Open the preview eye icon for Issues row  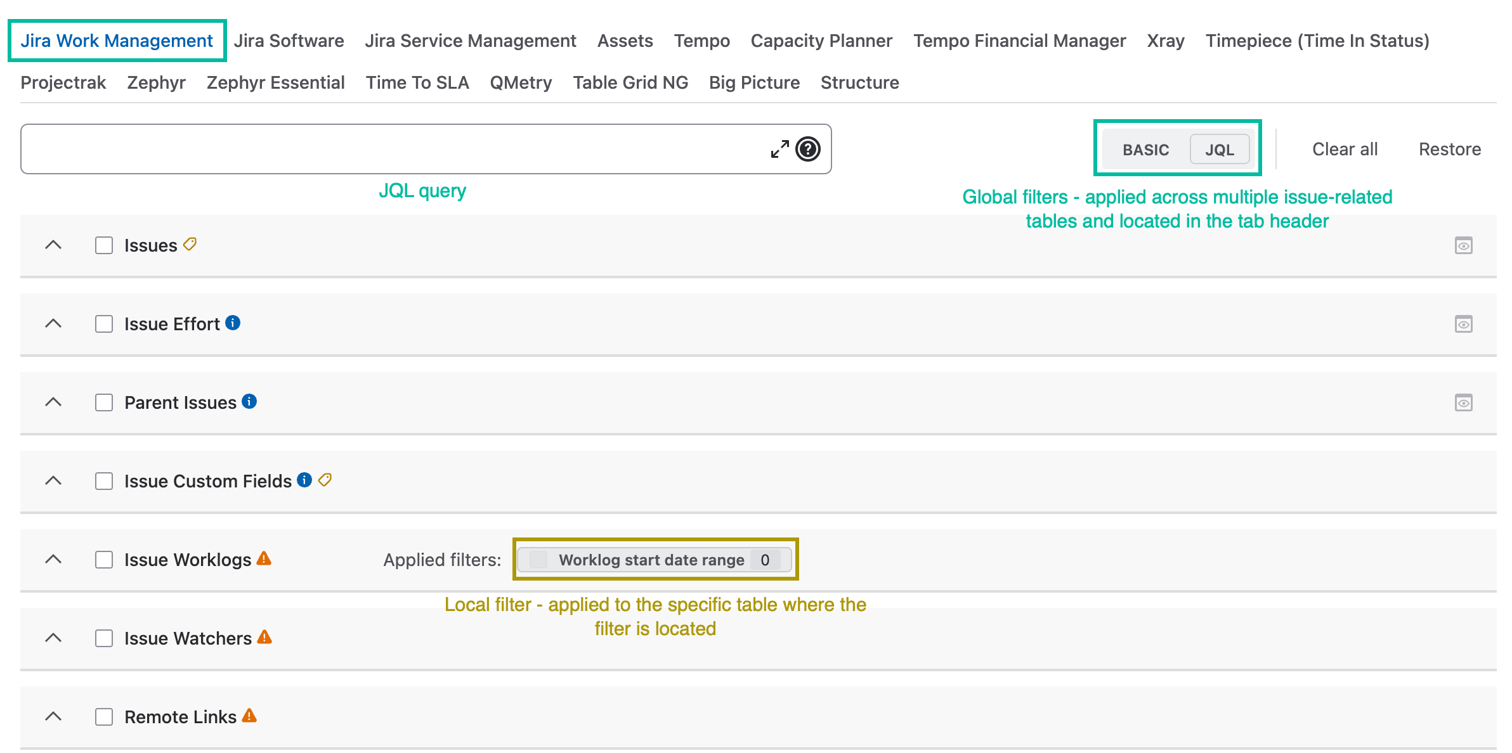pos(1464,246)
